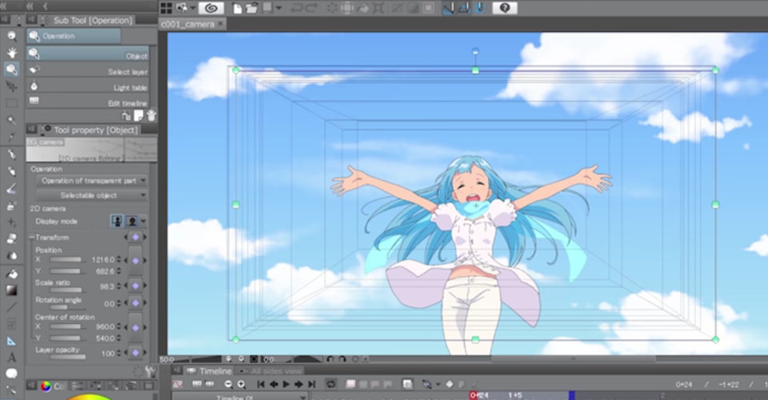Jump to the first frame in timeline
768x400 pixels.
pos(261,384)
